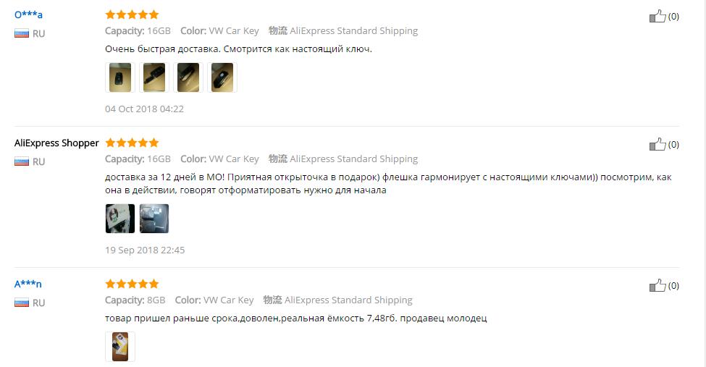View fourth photo in O***a's review
The image size is (706, 367).
(222, 77)
